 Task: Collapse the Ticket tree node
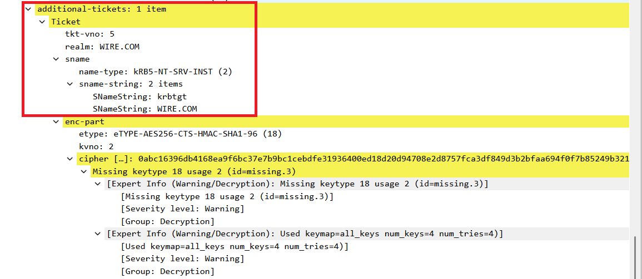42,21
